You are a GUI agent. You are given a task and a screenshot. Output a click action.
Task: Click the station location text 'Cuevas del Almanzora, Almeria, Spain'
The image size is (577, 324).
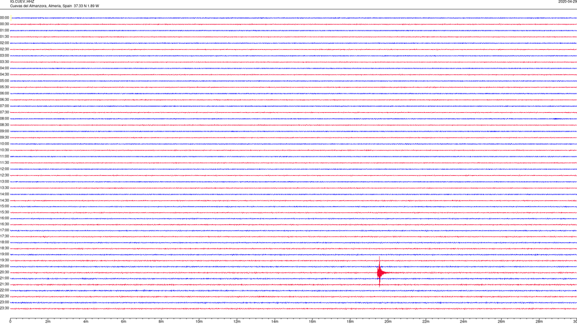[x=41, y=6]
